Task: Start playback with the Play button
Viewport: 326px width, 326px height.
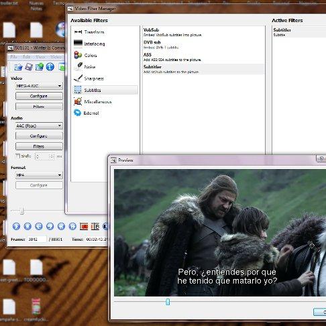Action: (16, 226)
